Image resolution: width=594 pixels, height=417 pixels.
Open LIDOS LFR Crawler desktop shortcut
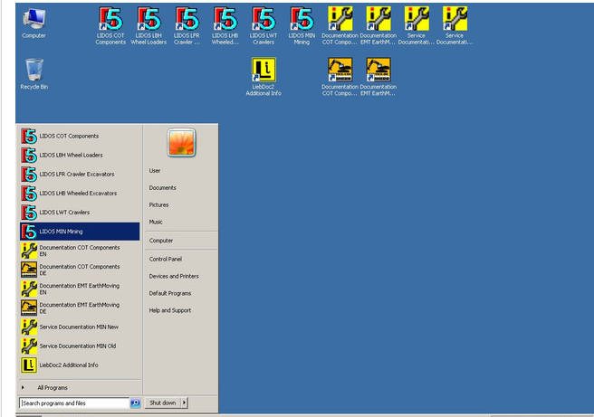click(x=187, y=25)
